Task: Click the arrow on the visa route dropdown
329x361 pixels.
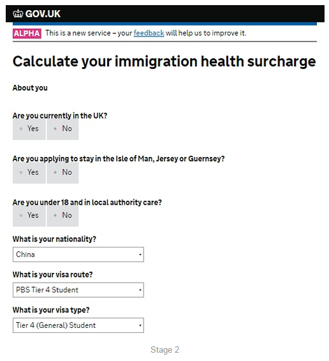Action: (140, 290)
